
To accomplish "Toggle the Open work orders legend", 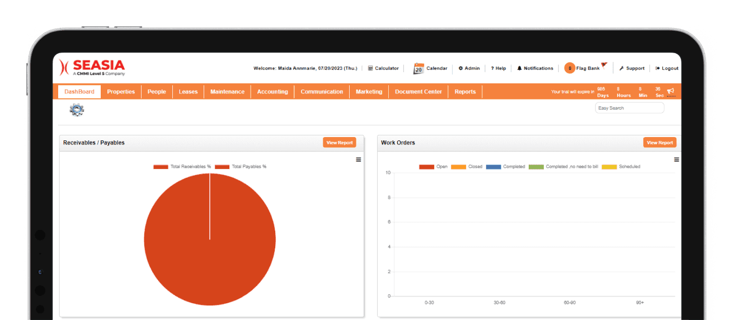I will click(433, 167).
